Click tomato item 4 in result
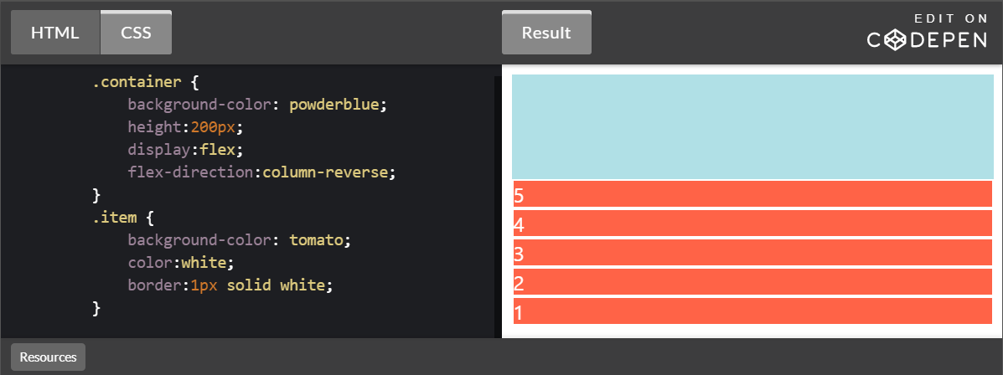This screenshot has height=375, width=1003. pyautogui.click(x=752, y=223)
